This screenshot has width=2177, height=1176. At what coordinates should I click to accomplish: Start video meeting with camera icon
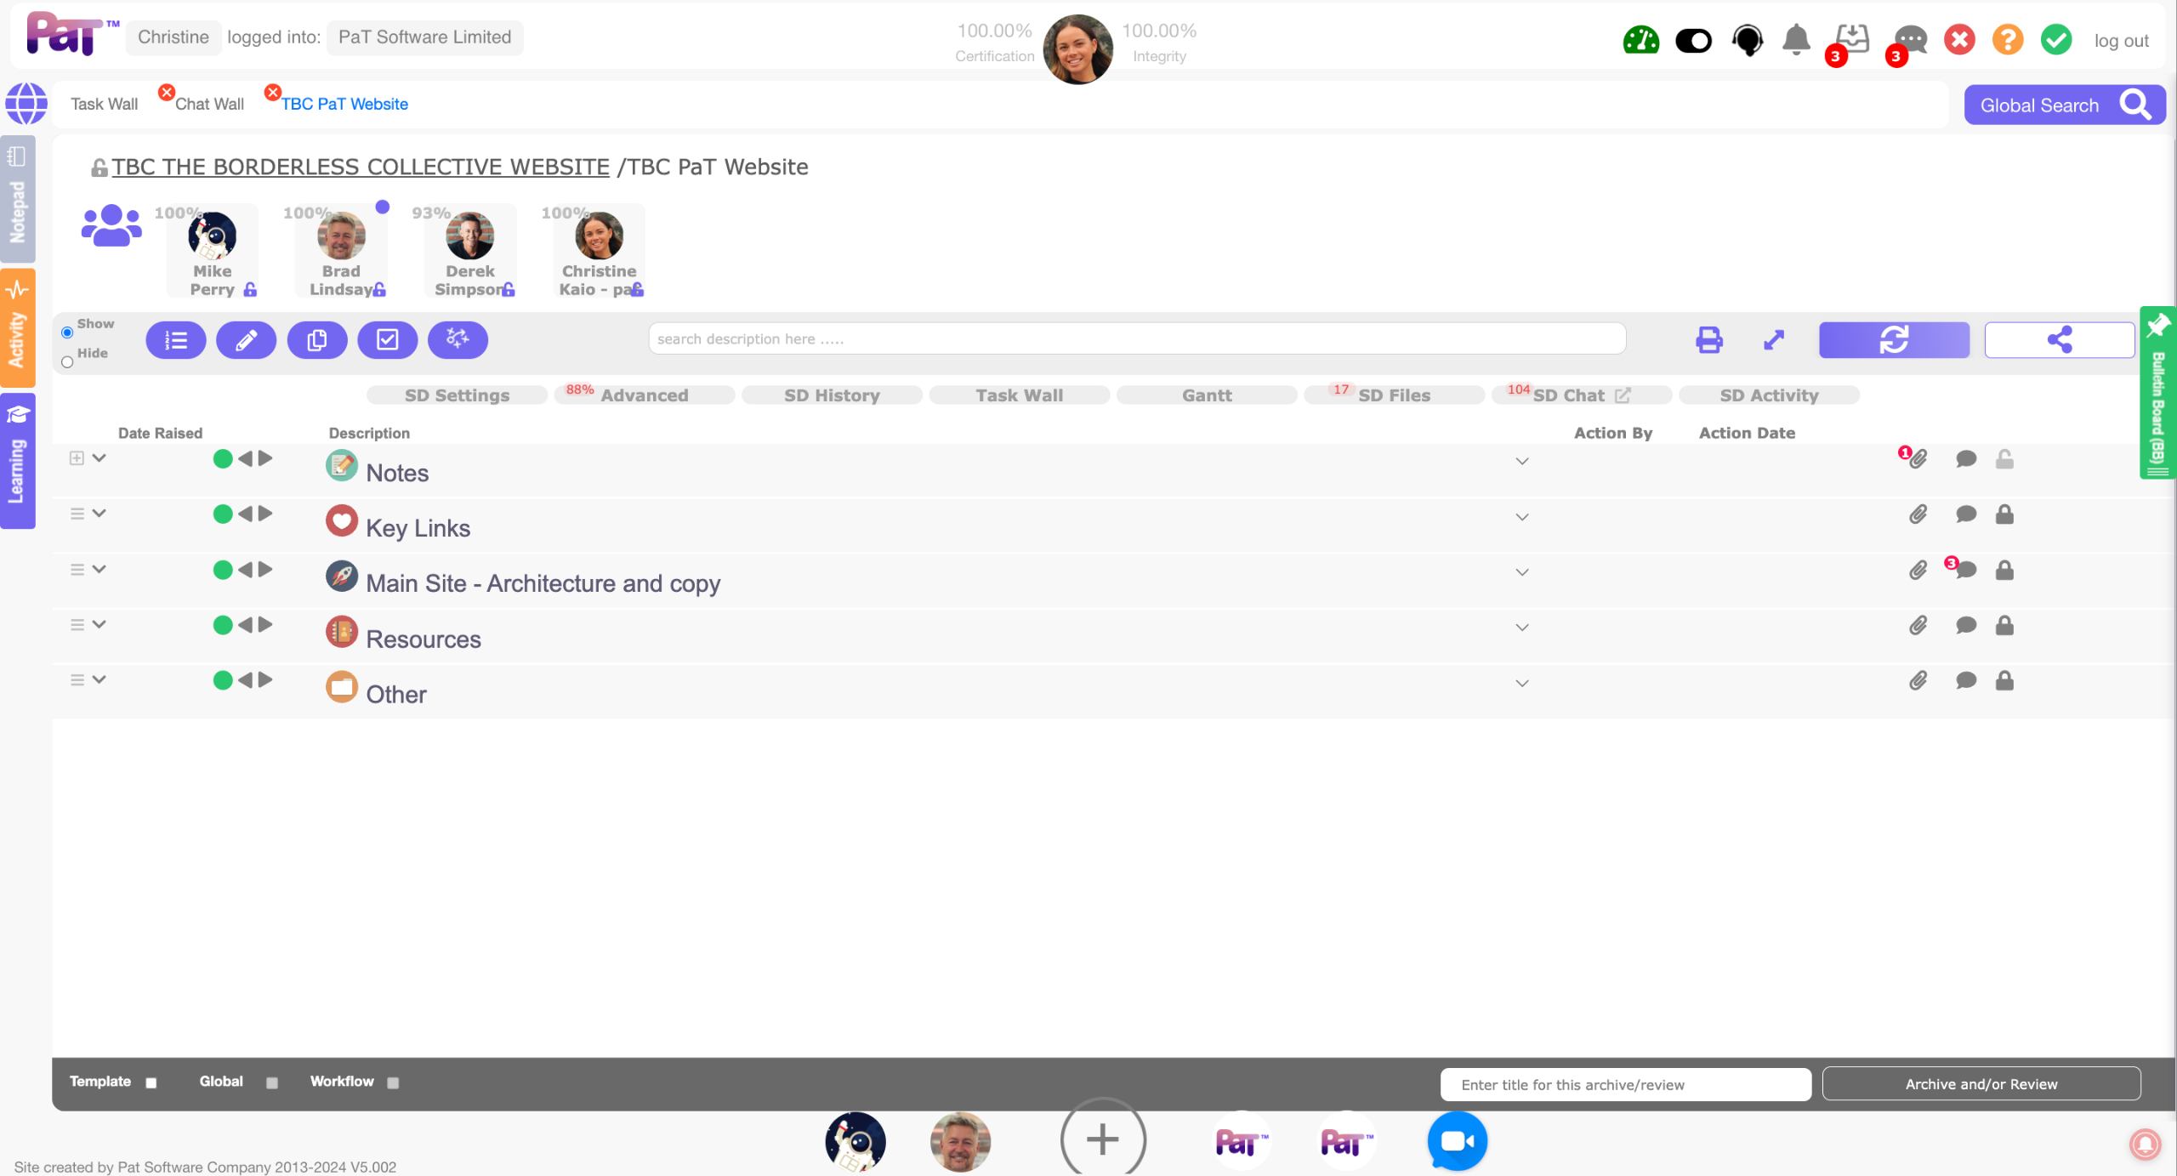click(x=1457, y=1140)
